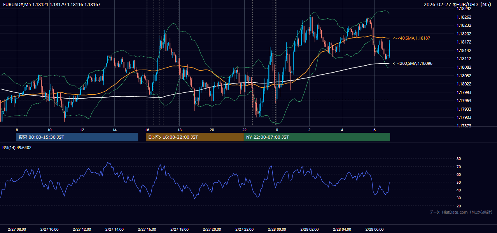
Task: Click the bottom time label 2/28 04:00
Action: pos(342,230)
